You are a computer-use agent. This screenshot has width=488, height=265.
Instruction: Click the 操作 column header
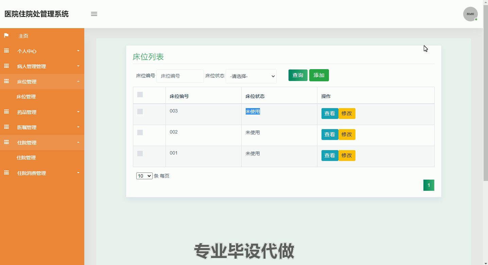pos(326,96)
